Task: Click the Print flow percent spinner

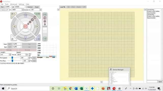Action: click(29, 61)
